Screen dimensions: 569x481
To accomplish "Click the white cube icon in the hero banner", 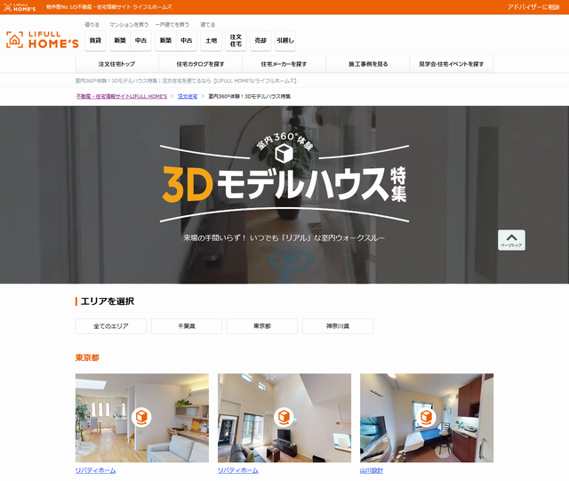I will pos(284,154).
